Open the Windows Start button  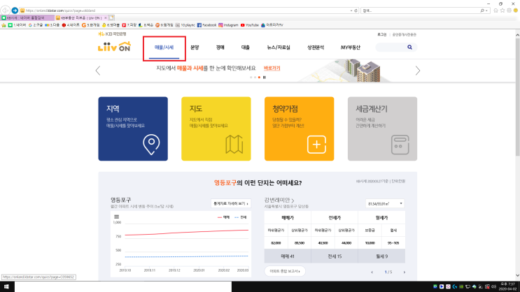6,286
